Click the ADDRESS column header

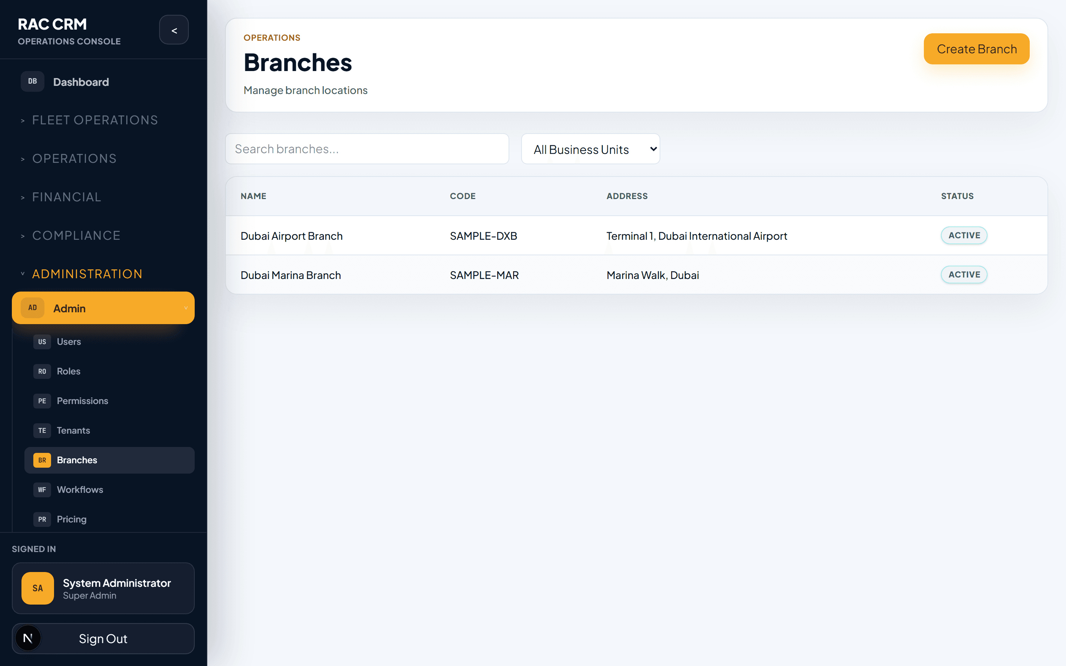tap(627, 196)
